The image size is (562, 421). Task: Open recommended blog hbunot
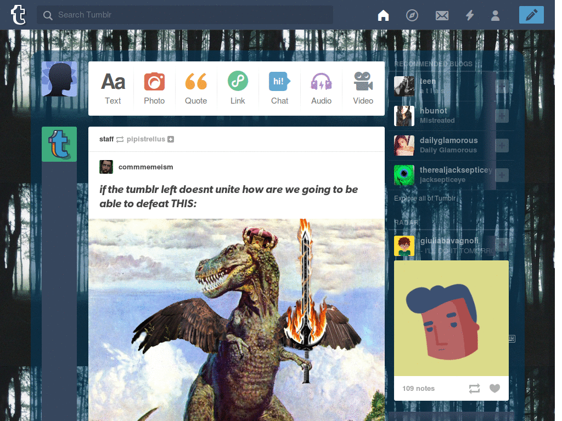click(434, 111)
